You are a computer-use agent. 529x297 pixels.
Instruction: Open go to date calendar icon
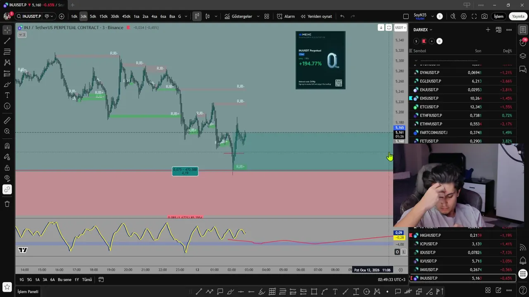tap(101, 280)
